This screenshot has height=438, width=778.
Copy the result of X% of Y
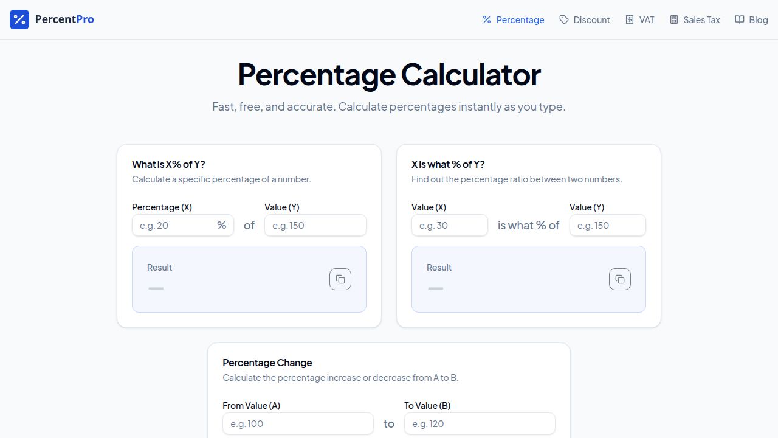click(340, 279)
